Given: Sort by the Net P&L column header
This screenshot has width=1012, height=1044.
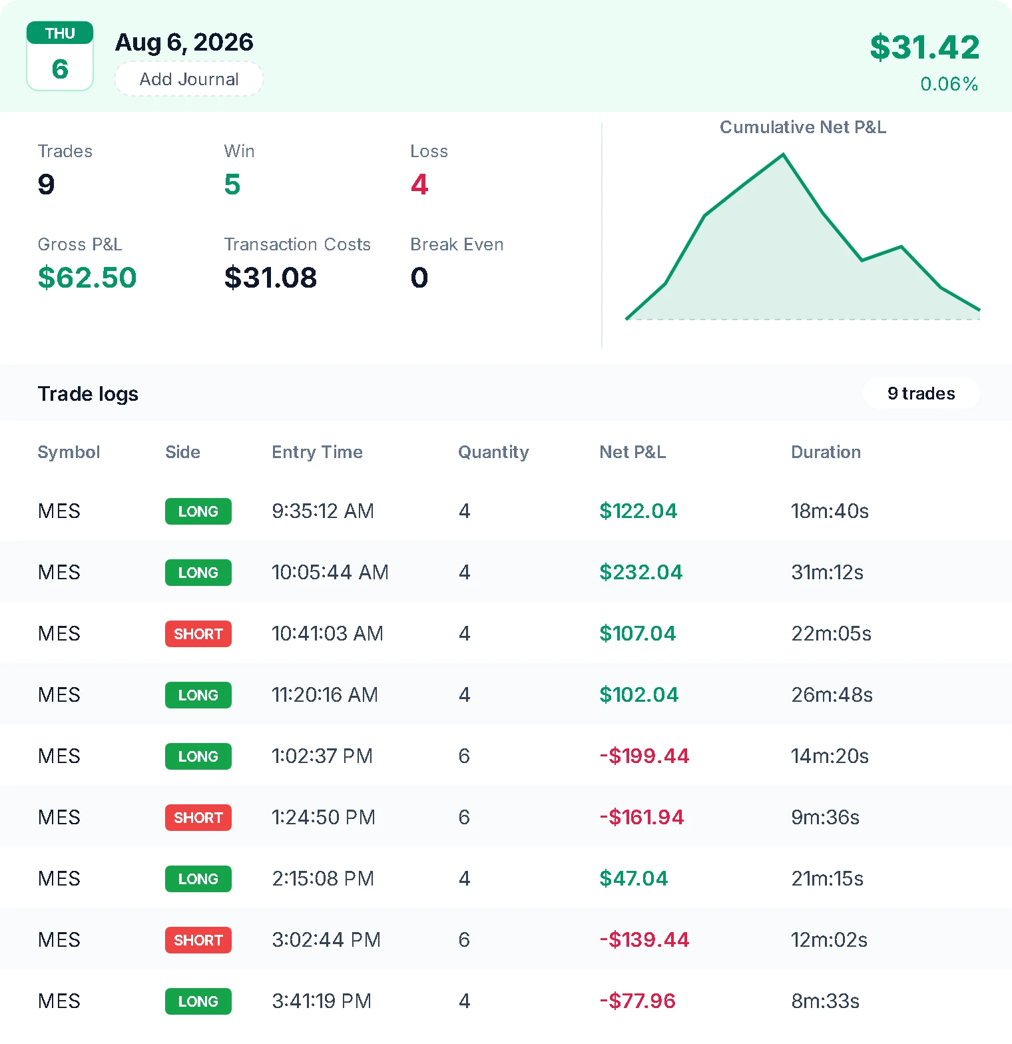Looking at the screenshot, I should pyautogui.click(x=632, y=452).
